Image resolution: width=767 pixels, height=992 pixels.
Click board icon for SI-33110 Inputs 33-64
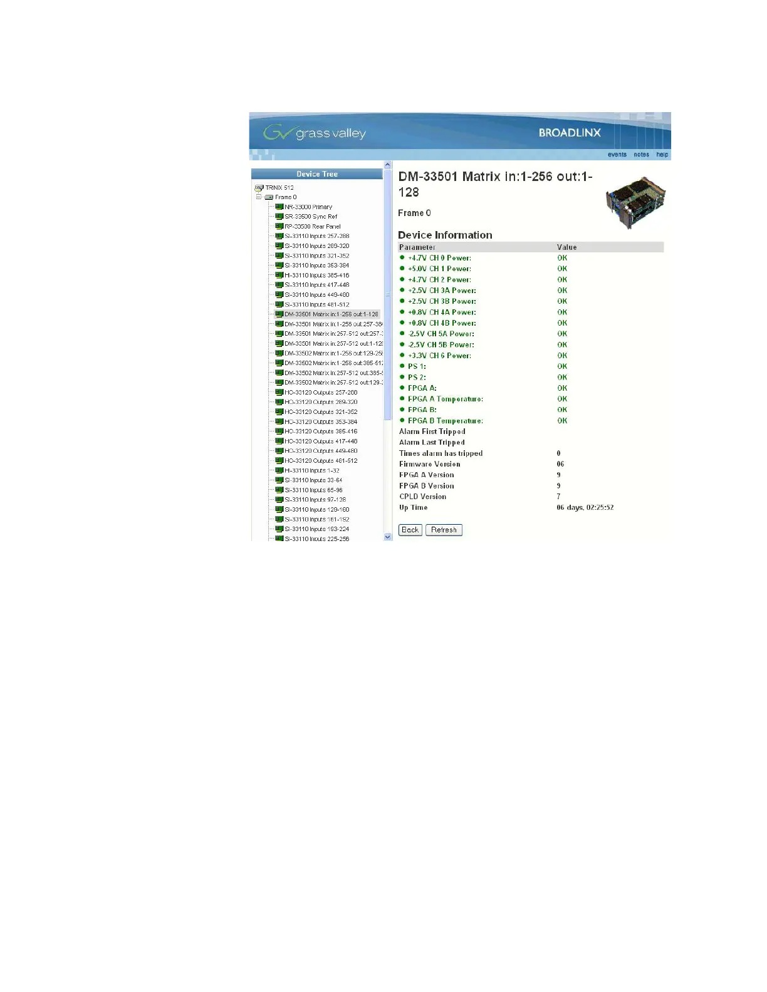279,480
